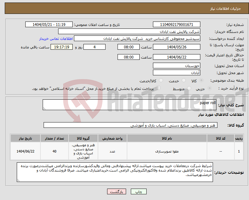The image size is (249, 200).
Task: Click the page title جزئیات اطلاعات نیاز
Action: [225, 9]
